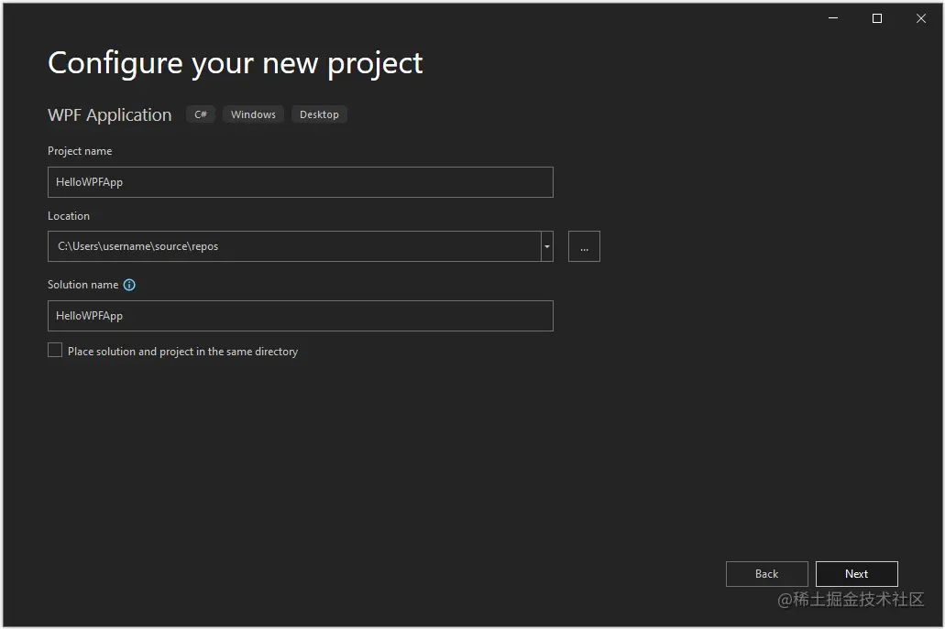Click the Solution name label
945x629 pixels.
[83, 285]
